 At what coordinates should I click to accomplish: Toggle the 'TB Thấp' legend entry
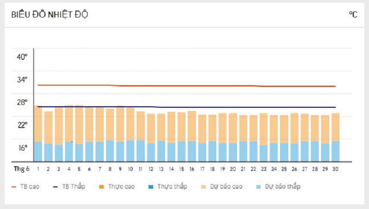(x=69, y=187)
